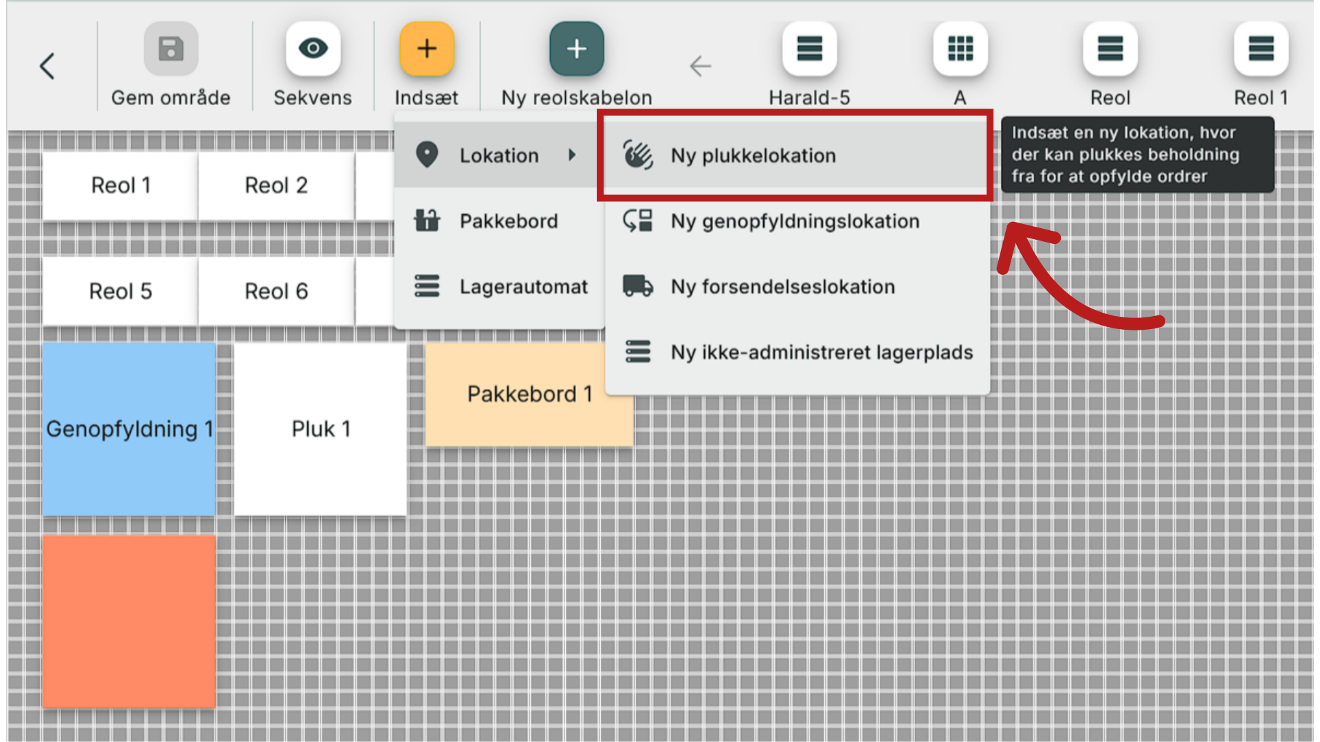Toggle the Sekvens eye icon
The height and width of the screenshot is (742, 1320).
[313, 49]
